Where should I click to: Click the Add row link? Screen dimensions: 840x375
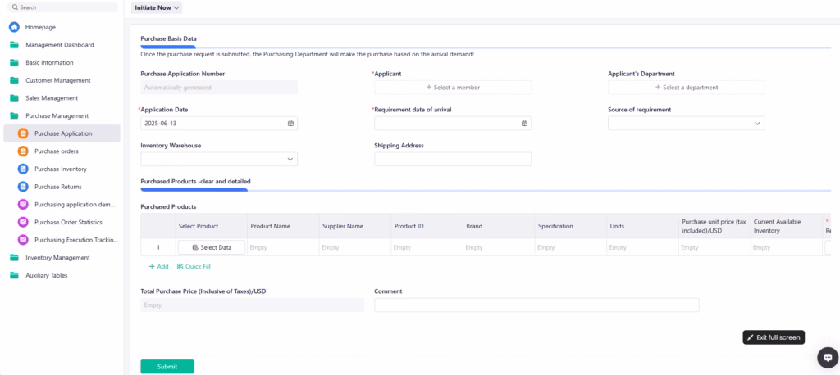tap(158, 267)
